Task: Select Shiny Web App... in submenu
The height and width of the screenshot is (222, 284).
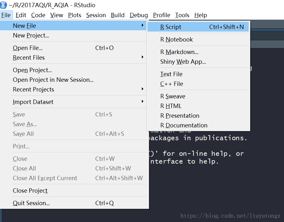Action: pyautogui.click(x=198, y=62)
